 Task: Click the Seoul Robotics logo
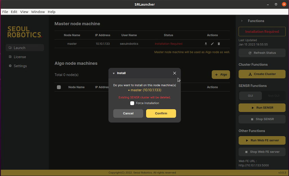click(25, 32)
